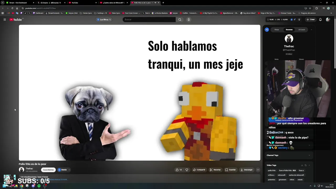Screen dimensions: 336x189
Task: Switch to the AI Coach tab
Action: click(x=302, y=30)
